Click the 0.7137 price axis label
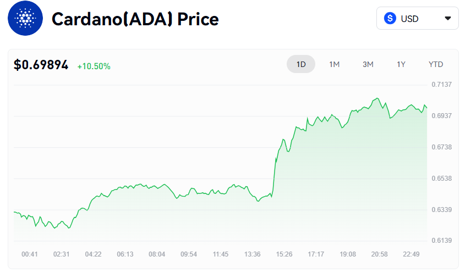 point(441,84)
